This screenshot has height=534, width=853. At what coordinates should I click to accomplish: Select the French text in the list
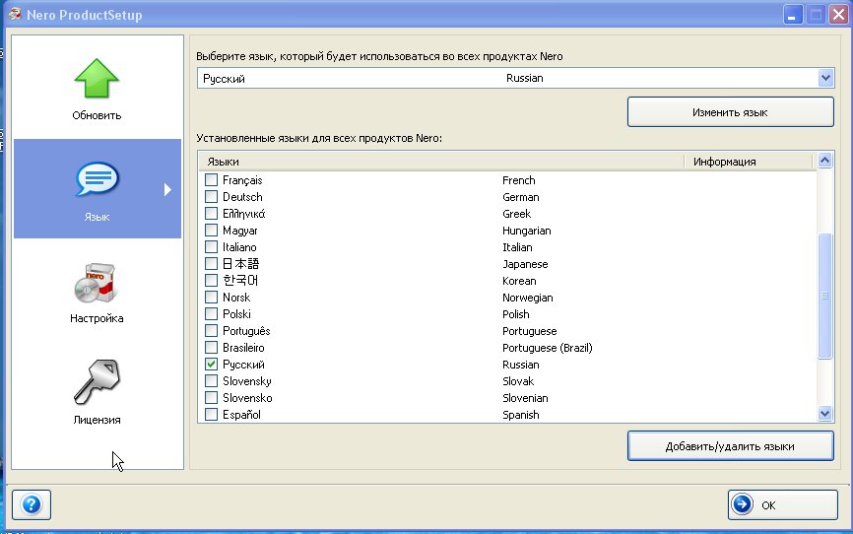coord(518,180)
